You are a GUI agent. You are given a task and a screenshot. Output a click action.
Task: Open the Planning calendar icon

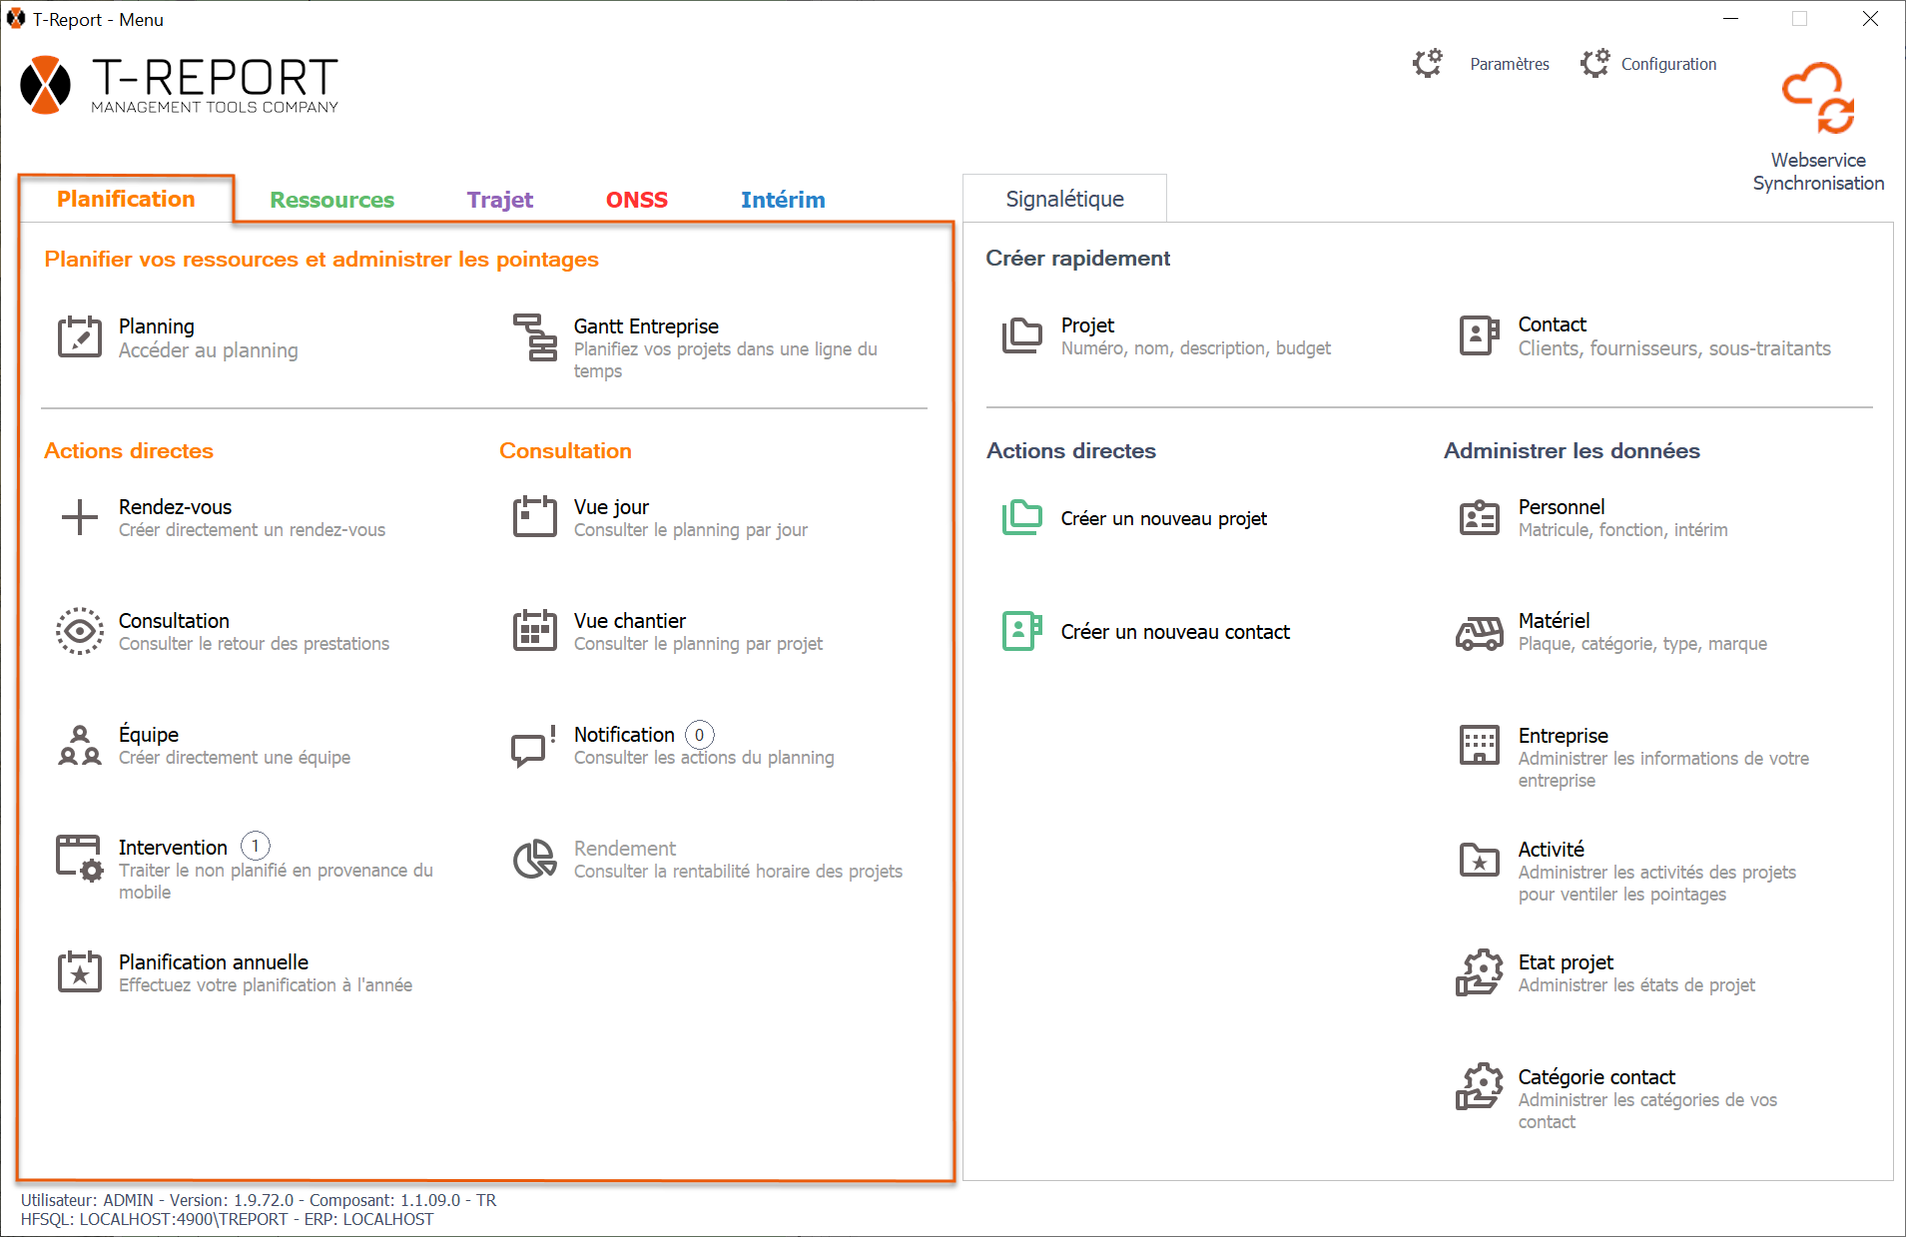click(79, 337)
